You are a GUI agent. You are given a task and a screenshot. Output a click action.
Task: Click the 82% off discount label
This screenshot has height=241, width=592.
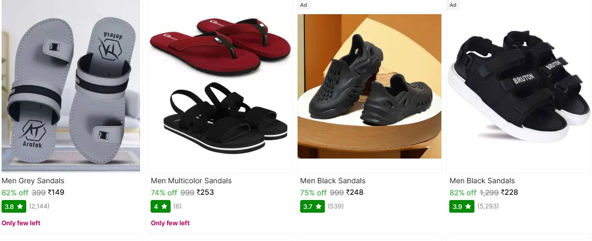[x=463, y=193]
